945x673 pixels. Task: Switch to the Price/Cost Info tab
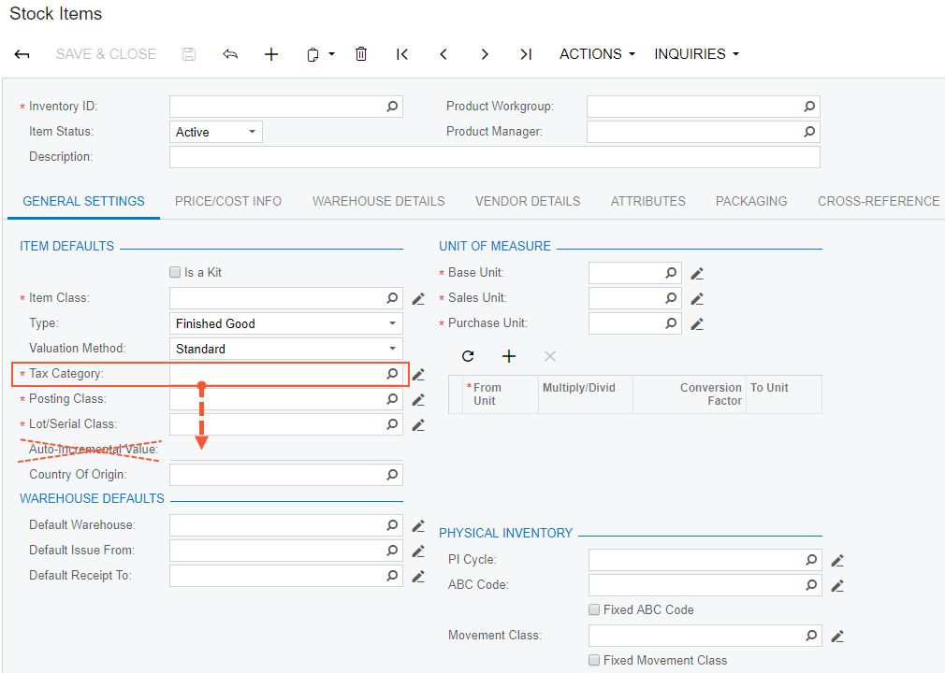pyautogui.click(x=228, y=201)
